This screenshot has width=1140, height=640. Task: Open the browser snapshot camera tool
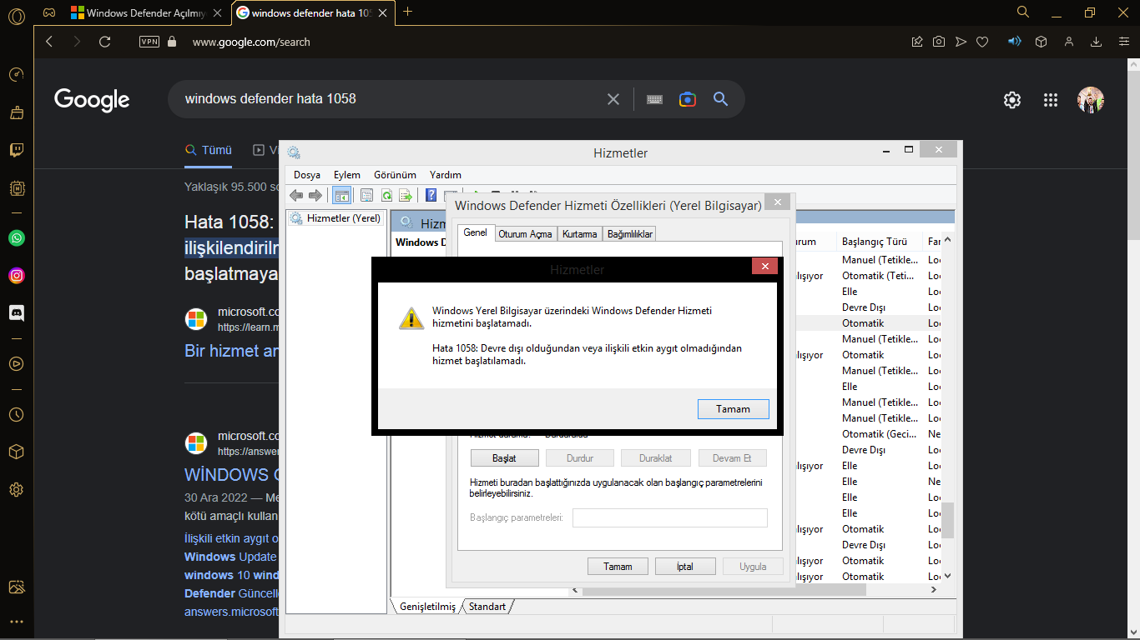click(x=939, y=42)
